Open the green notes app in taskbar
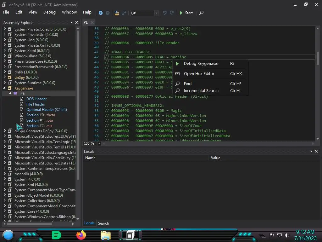The width and height of the screenshot is (322, 242). [x=56, y=235]
